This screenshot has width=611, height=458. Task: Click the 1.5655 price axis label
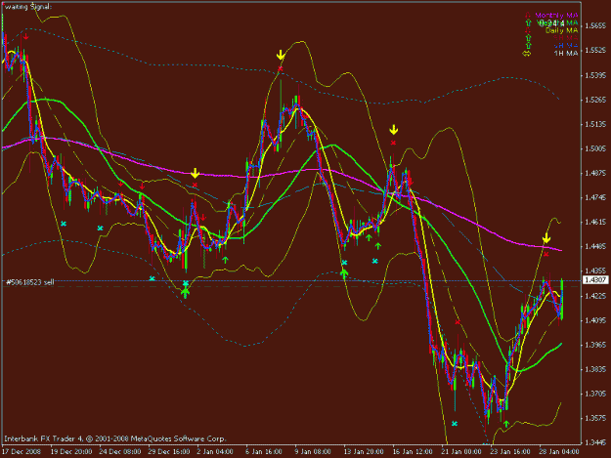pos(595,26)
